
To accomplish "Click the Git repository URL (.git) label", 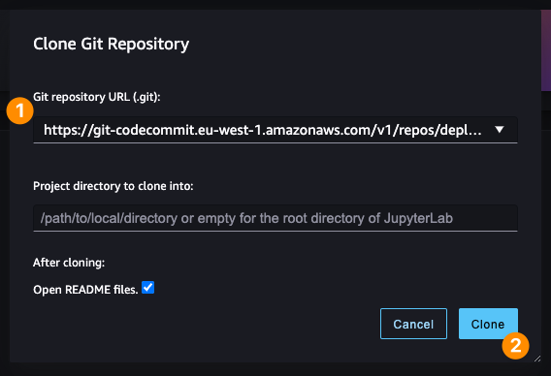I will (97, 97).
